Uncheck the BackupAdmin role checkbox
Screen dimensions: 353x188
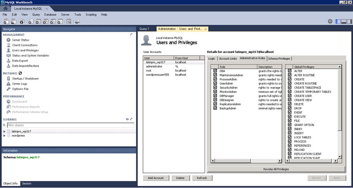coord(215,108)
